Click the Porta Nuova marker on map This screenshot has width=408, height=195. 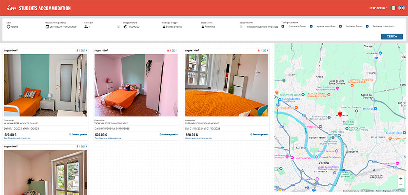(x=317, y=179)
